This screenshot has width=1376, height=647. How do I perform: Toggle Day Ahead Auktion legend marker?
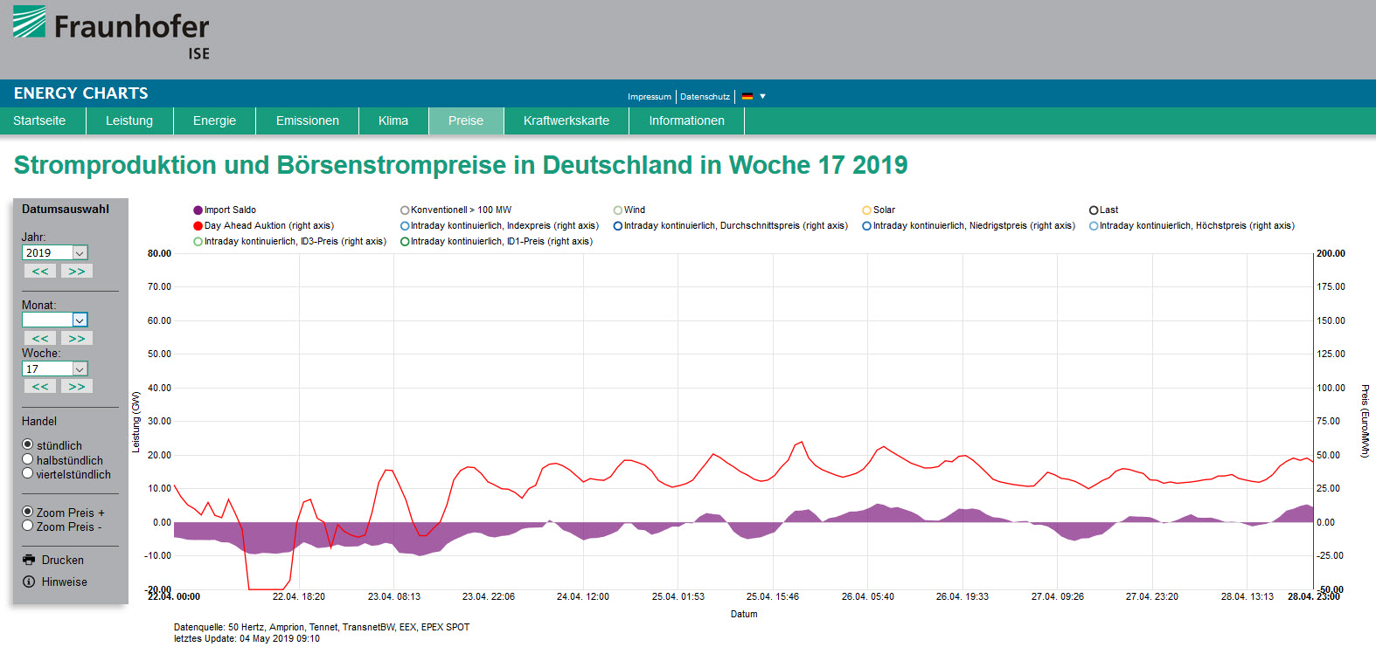198,226
